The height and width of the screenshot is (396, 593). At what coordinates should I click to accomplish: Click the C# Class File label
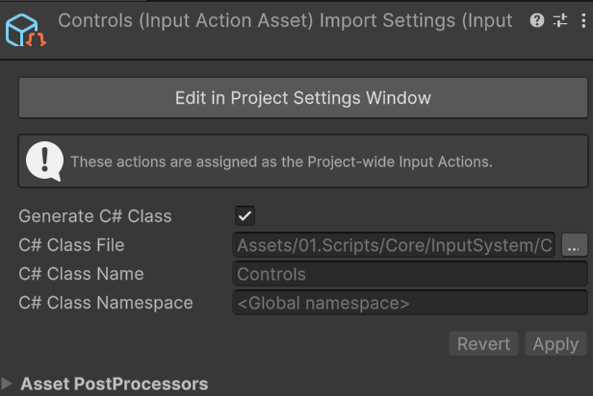tap(71, 245)
